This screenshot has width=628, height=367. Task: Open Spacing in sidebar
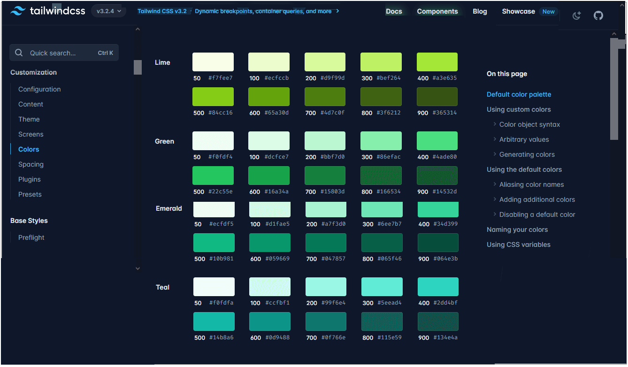31,164
